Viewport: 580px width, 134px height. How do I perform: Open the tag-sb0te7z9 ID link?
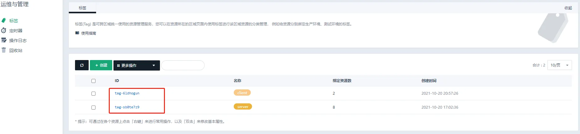[x=127, y=107]
